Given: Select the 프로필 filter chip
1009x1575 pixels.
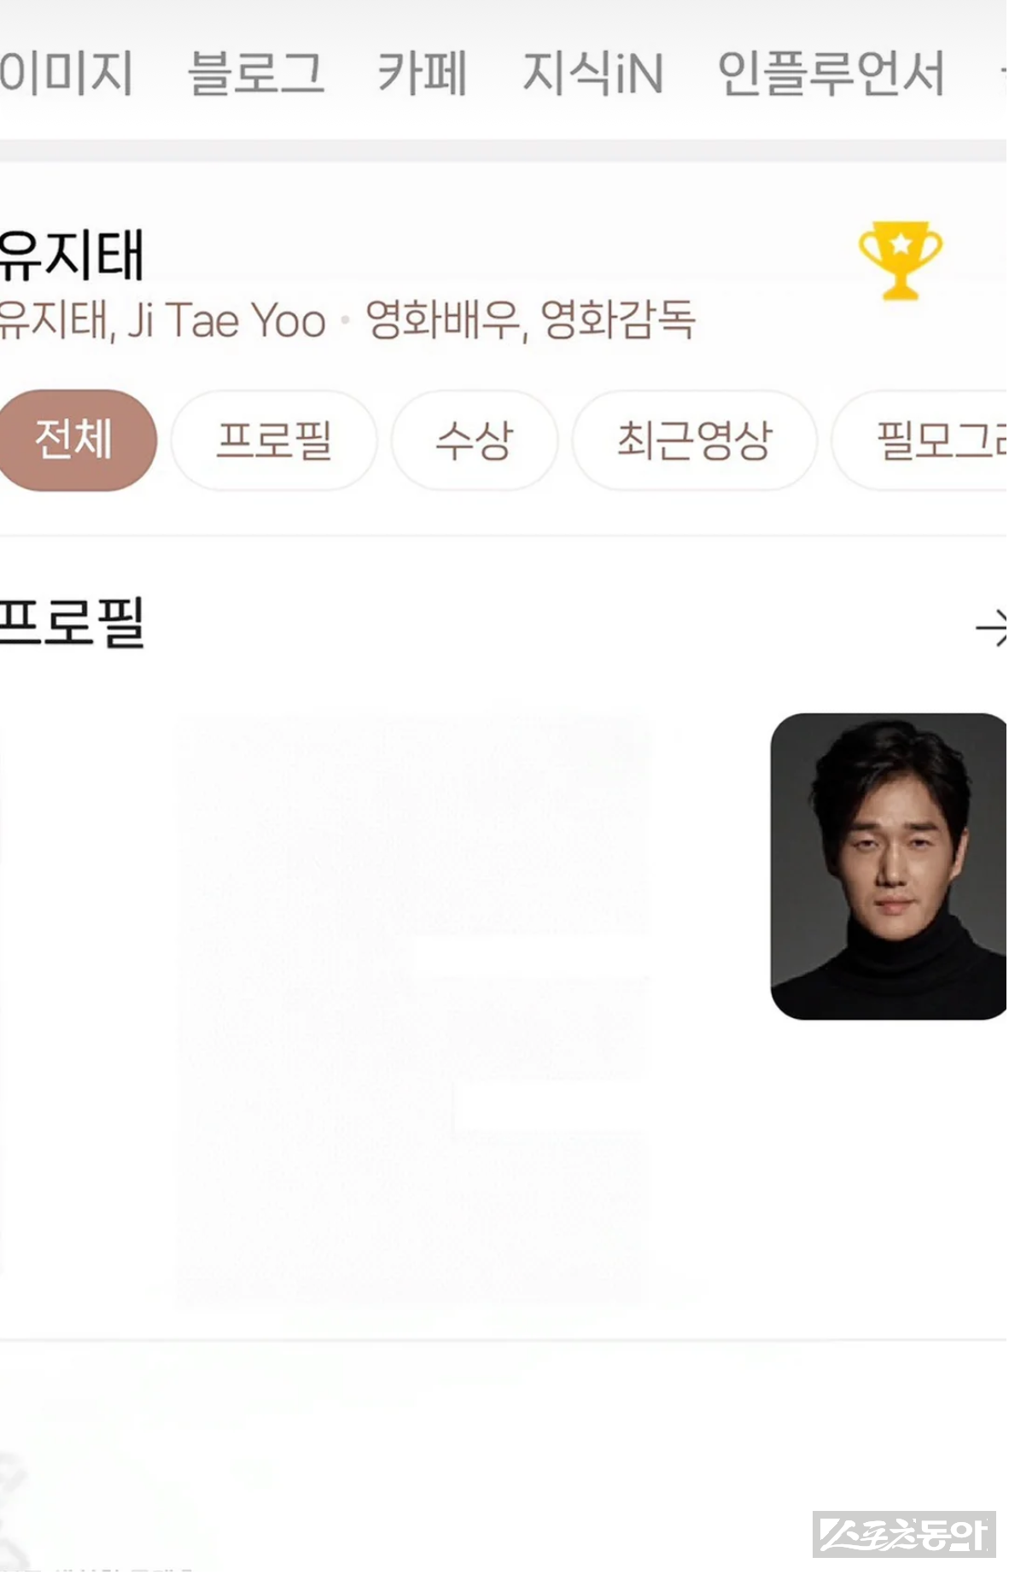Looking at the screenshot, I should 273,440.
